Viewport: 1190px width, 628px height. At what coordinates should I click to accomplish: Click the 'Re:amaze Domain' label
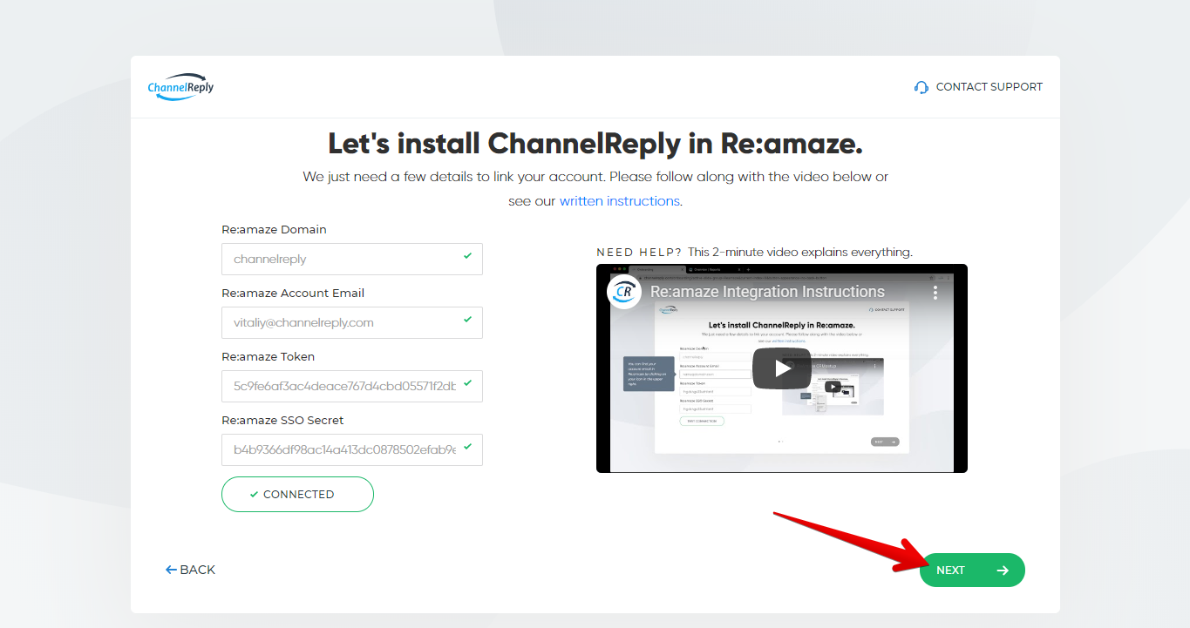(x=274, y=230)
